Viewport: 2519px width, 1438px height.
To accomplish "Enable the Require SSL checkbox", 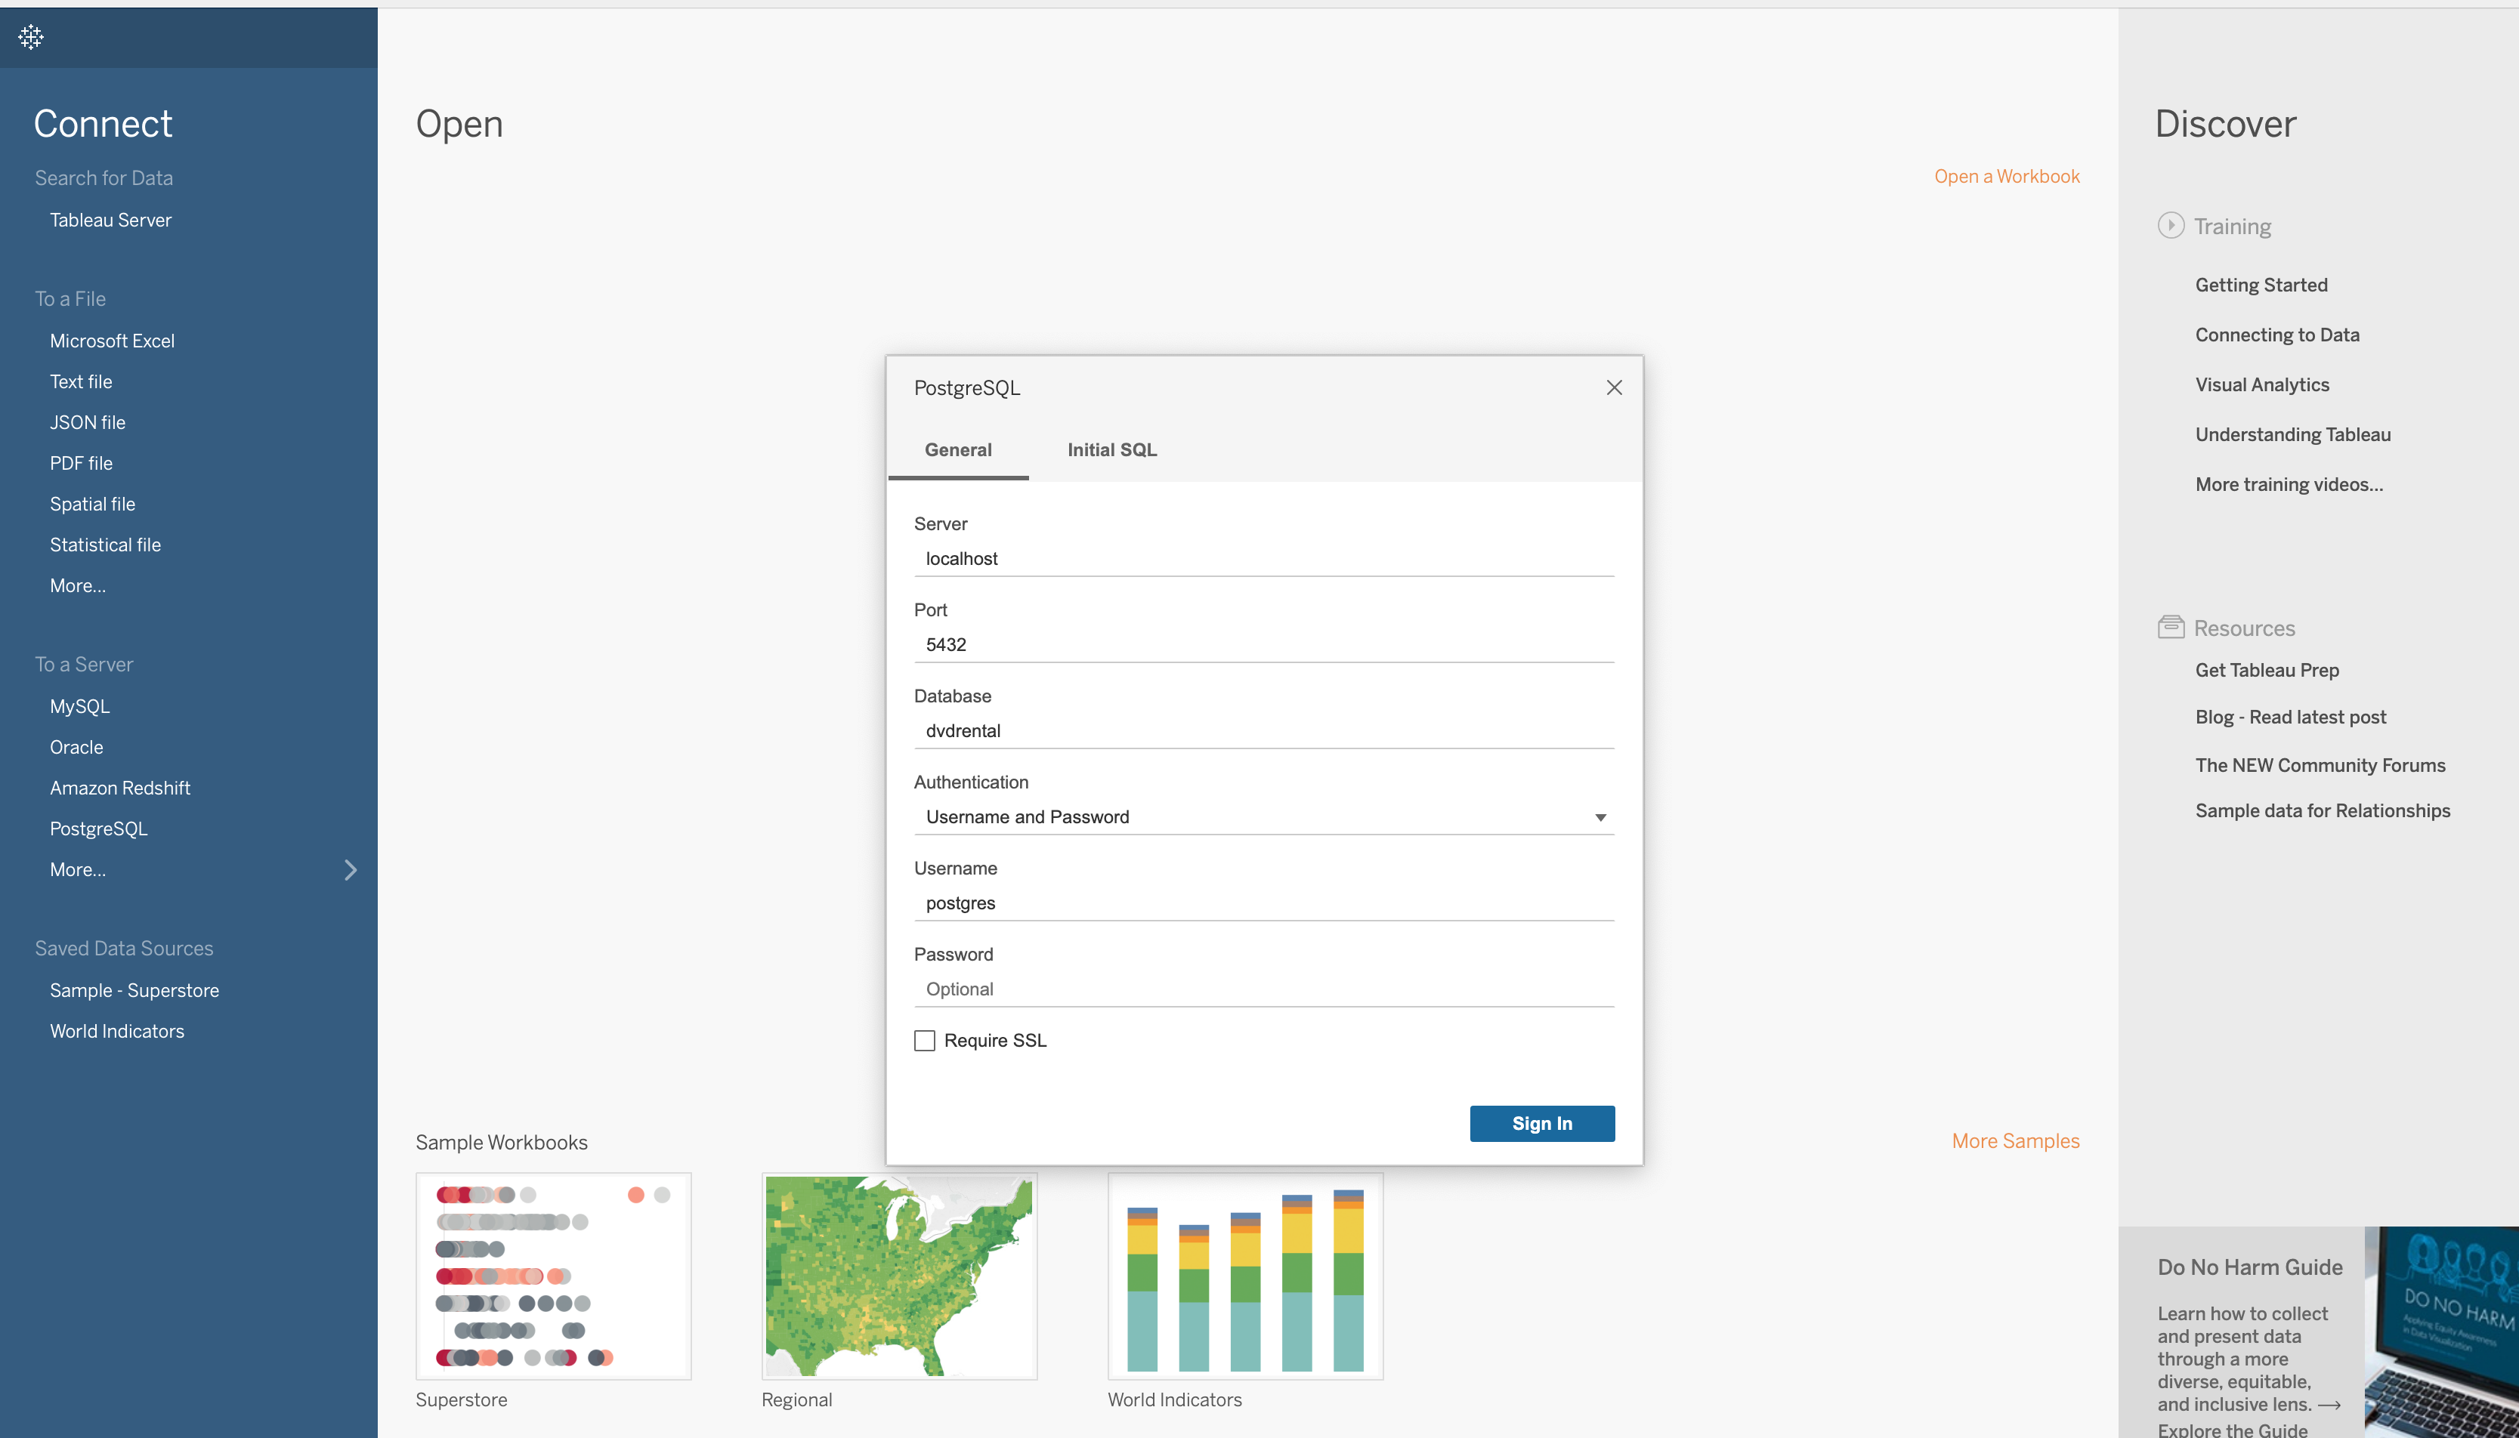I will (x=925, y=1040).
